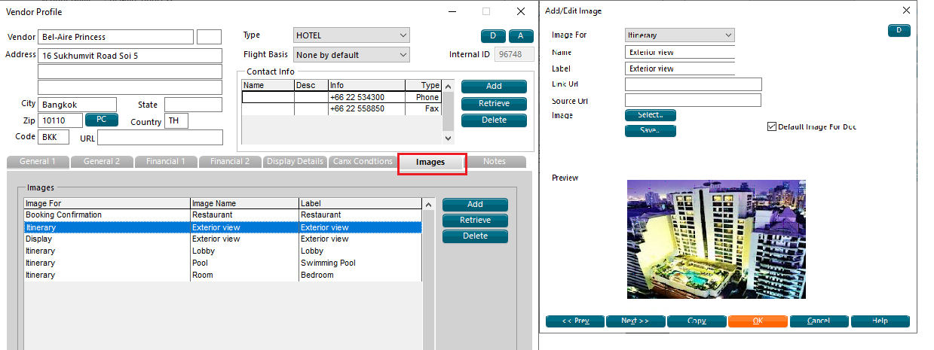This screenshot has height=350, width=934.
Task: Toggle Default Image For Doc checkbox
Action: [x=771, y=126]
